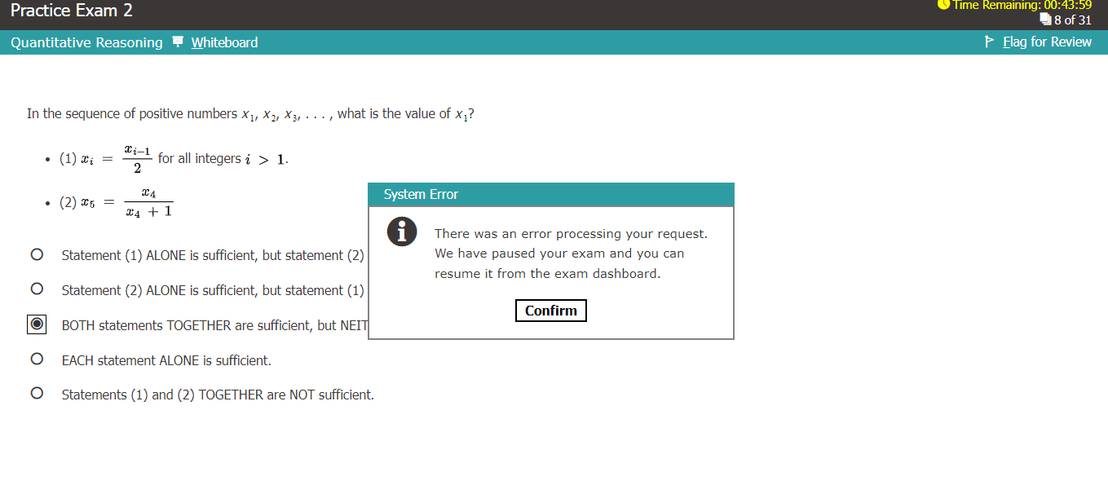Open the Whiteboard link

point(224,42)
